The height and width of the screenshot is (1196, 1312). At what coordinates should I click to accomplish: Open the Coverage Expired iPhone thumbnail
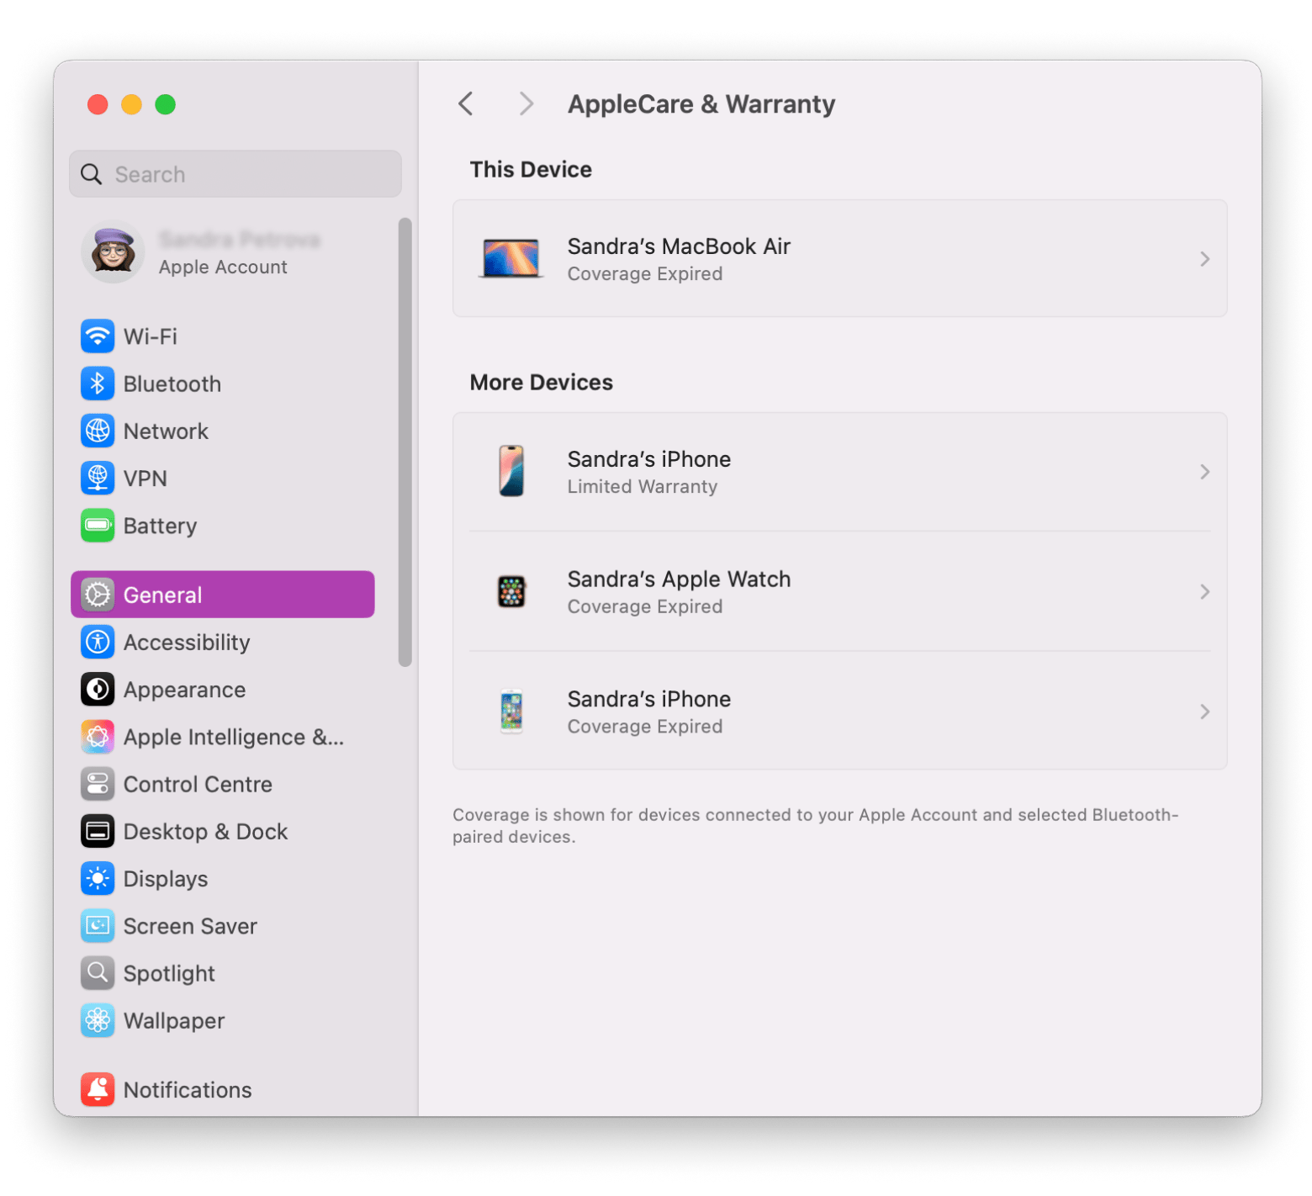click(511, 712)
